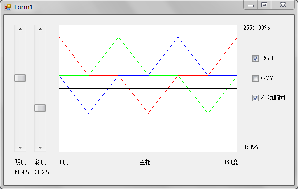Click the 彩度 label

point(40,162)
